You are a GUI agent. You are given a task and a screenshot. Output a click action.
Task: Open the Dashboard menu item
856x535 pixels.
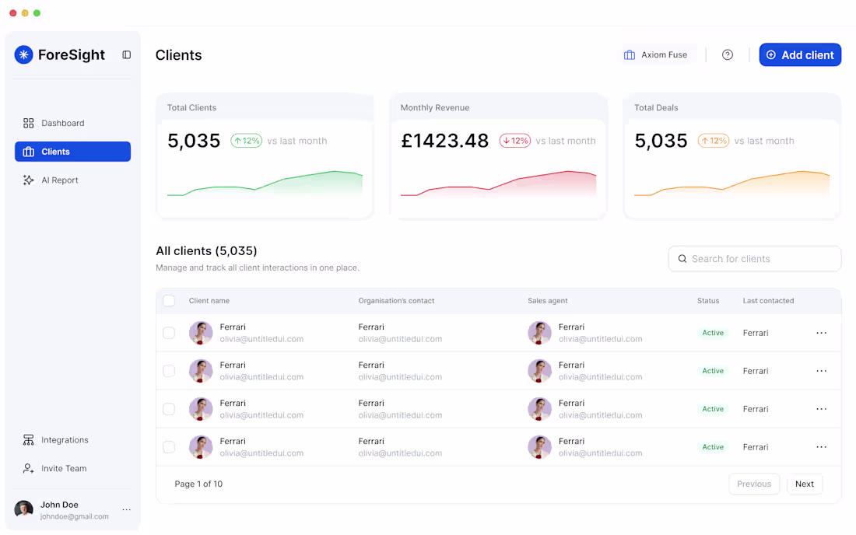click(x=62, y=123)
